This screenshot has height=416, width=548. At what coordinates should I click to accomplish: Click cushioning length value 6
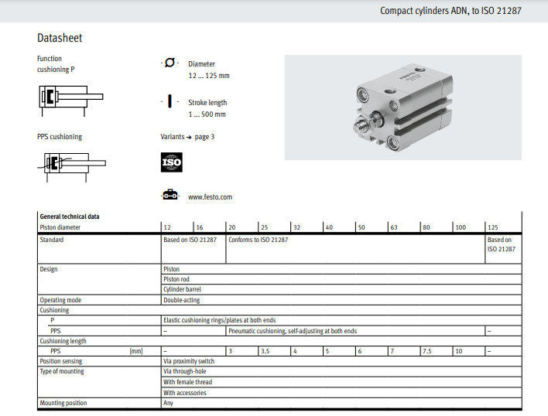(x=360, y=351)
